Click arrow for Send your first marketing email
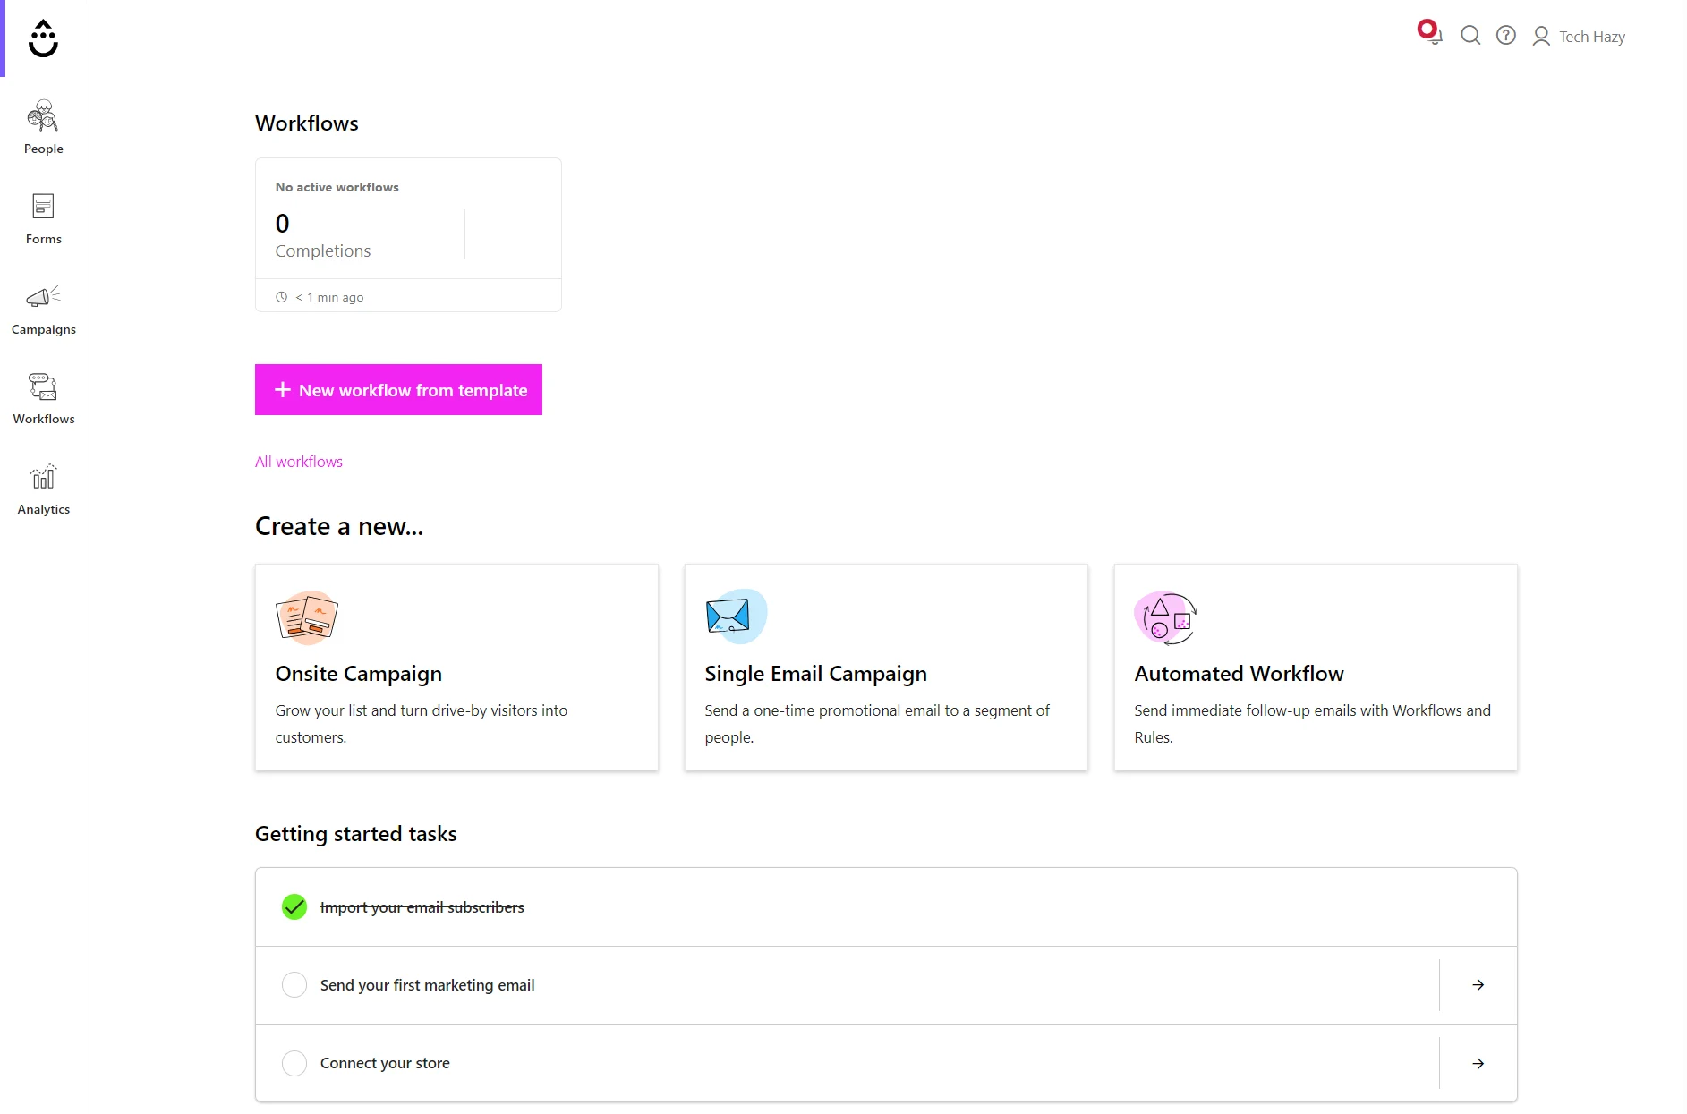Screen dimensions: 1687x1114 point(1478,985)
